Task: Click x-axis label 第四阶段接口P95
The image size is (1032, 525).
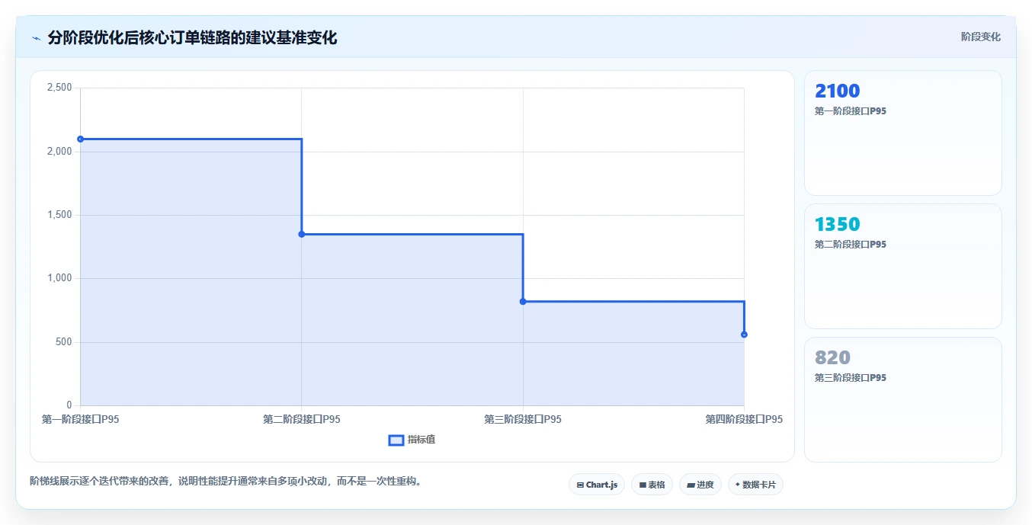Action: (x=744, y=419)
